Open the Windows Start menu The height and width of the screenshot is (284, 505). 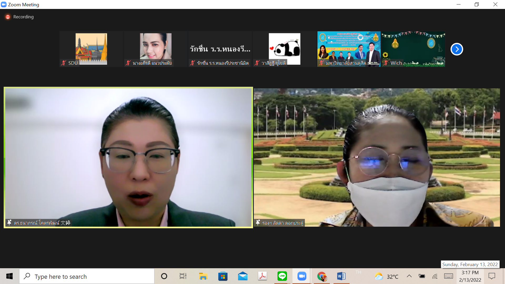[x=9, y=276]
